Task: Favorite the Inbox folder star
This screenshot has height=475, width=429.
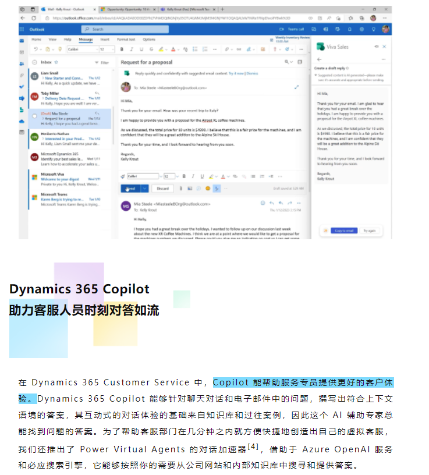Action: point(56,62)
